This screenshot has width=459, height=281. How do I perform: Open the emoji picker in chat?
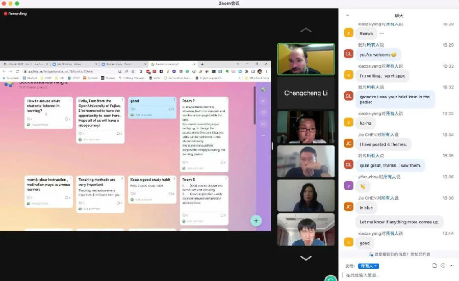443,265
